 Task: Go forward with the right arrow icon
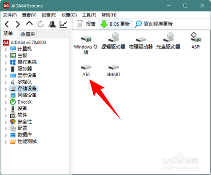click(x=18, y=24)
